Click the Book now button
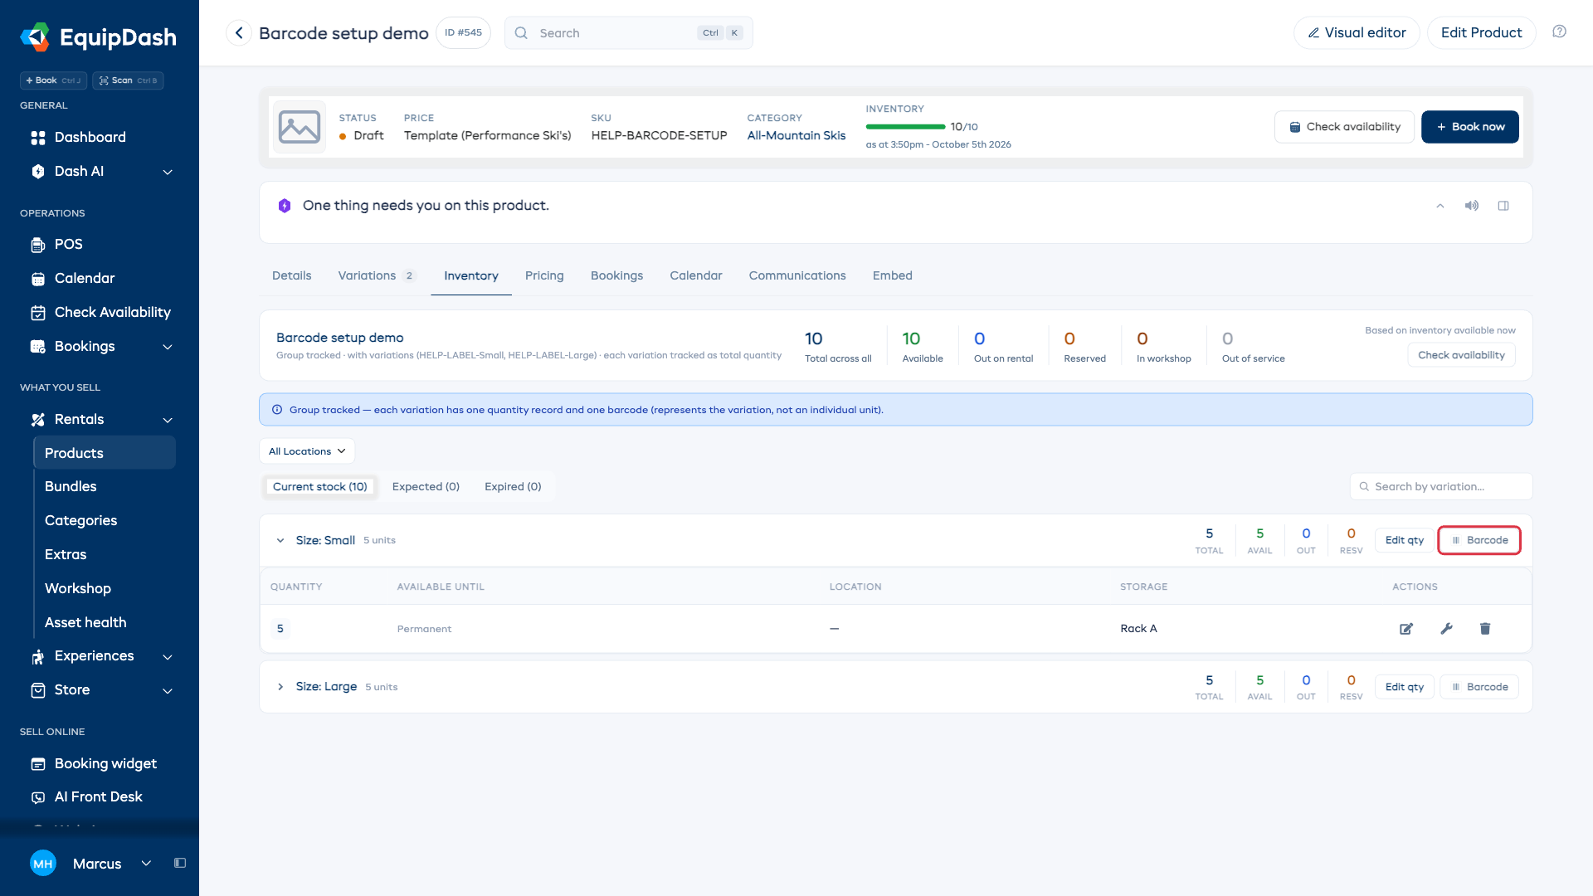This screenshot has width=1593, height=896. tap(1470, 127)
